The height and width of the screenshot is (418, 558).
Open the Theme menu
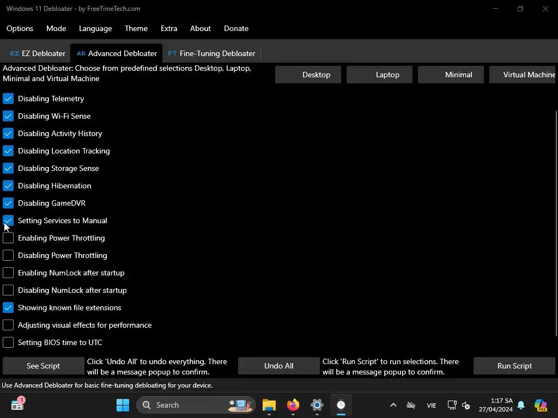point(136,28)
